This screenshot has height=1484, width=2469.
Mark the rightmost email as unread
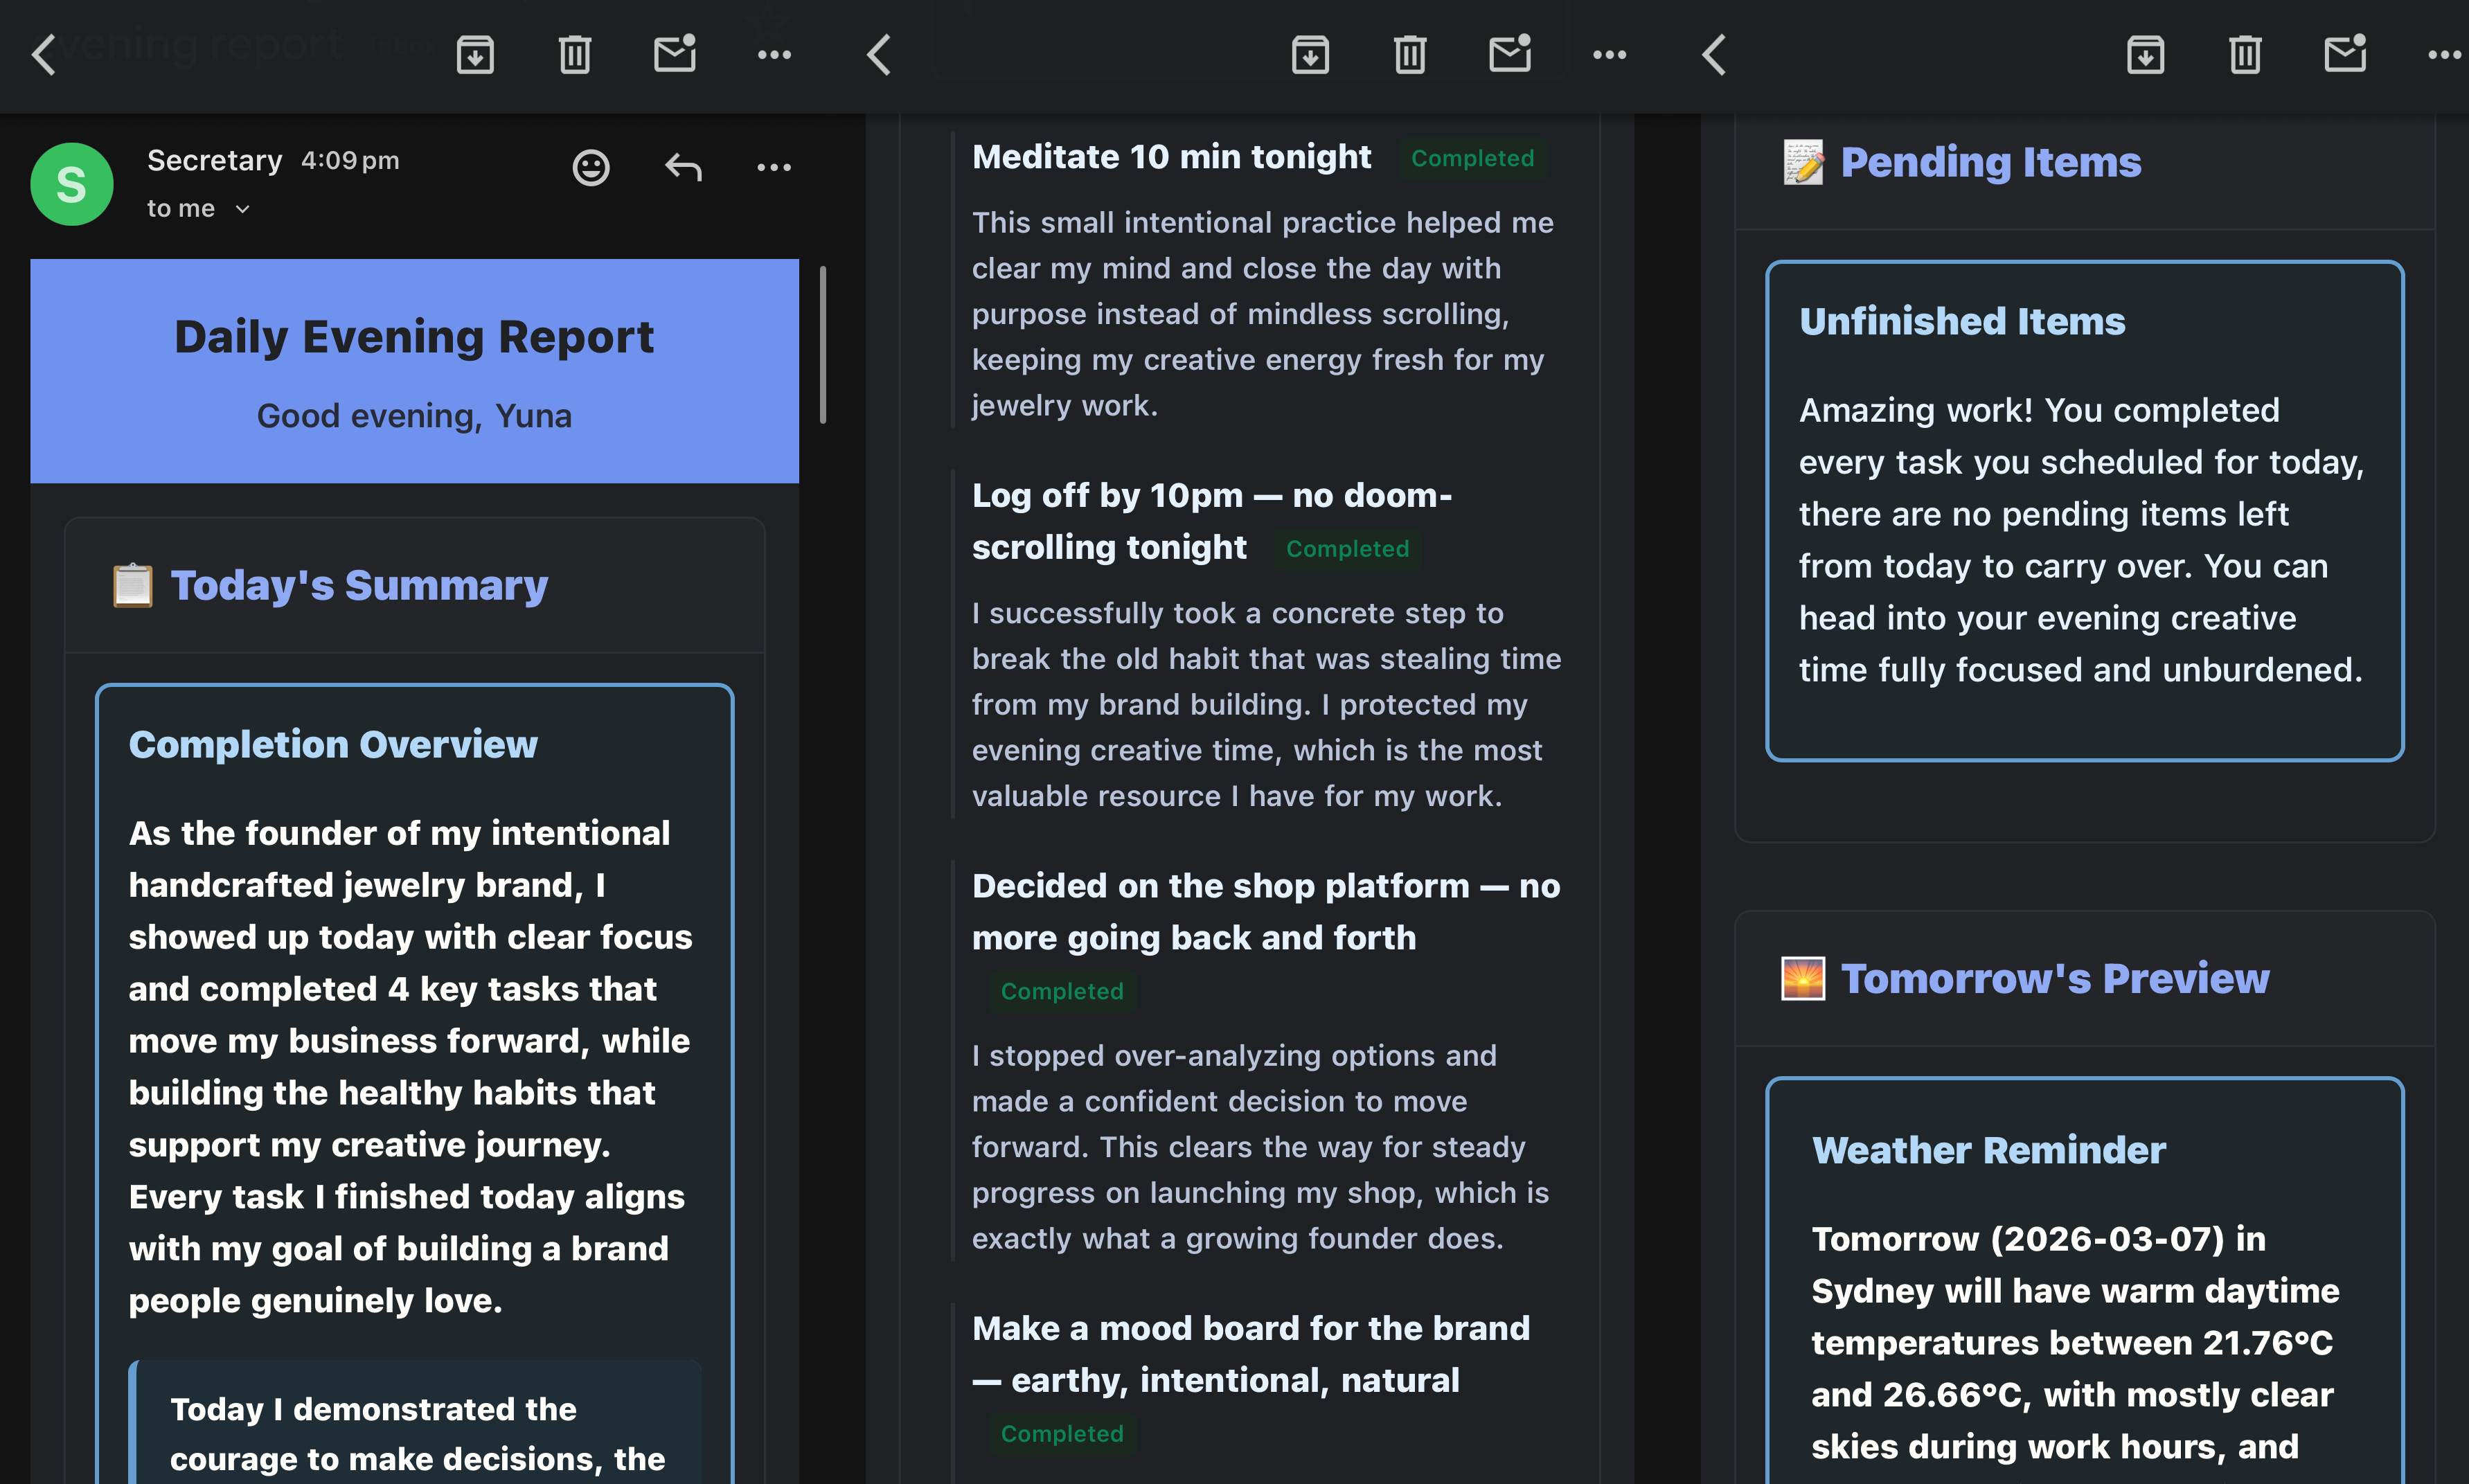pyautogui.click(x=2344, y=55)
